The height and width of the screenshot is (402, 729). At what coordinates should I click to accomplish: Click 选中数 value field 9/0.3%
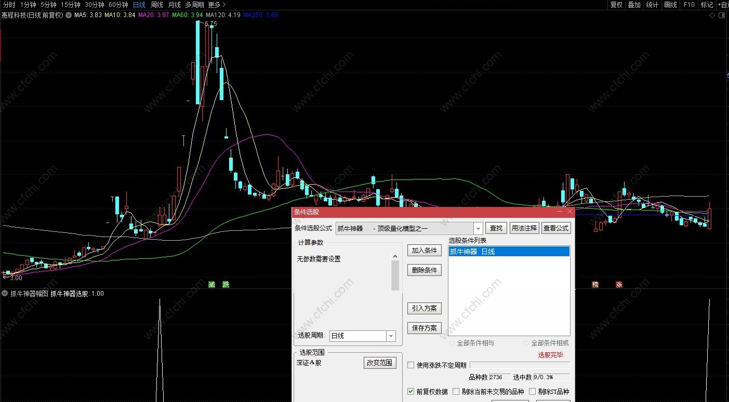(x=551, y=377)
